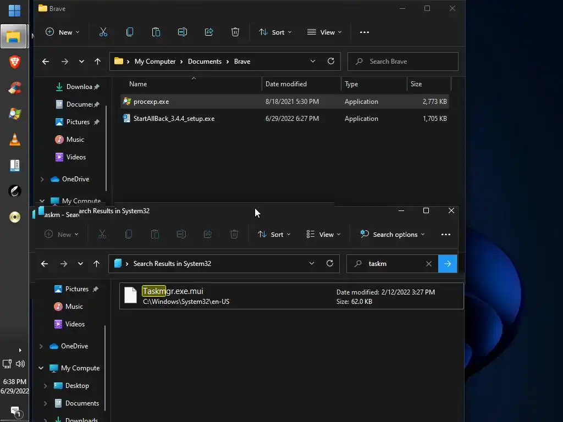Click Share icon in Brave window toolbar
The width and height of the screenshot is (563, 422).
click(208, 32)
